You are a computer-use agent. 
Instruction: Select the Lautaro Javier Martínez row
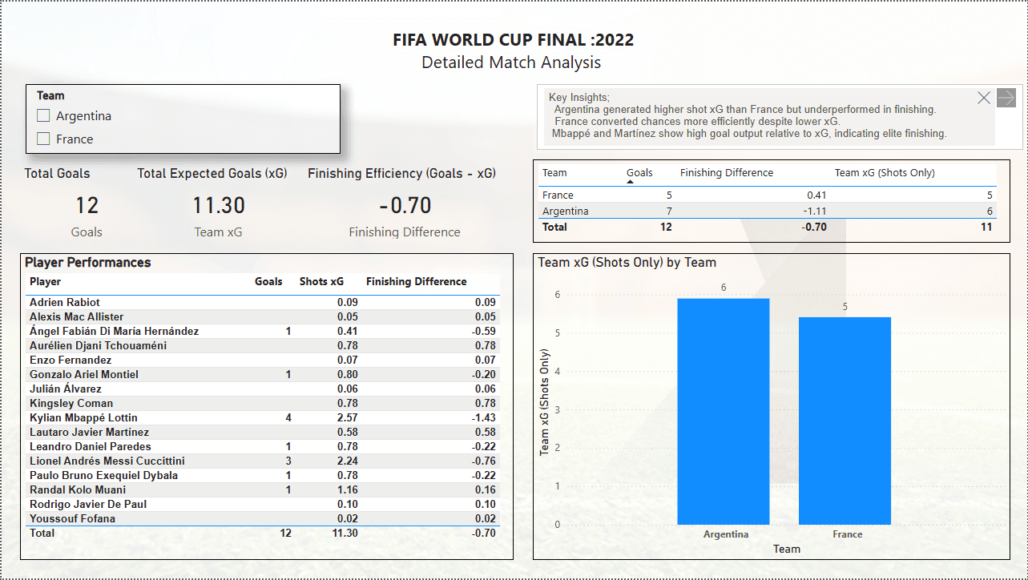coord(263,433)
